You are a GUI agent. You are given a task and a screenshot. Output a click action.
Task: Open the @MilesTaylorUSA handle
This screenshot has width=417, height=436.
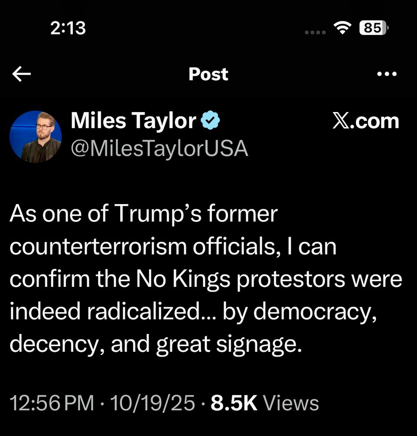click(159, 149)
